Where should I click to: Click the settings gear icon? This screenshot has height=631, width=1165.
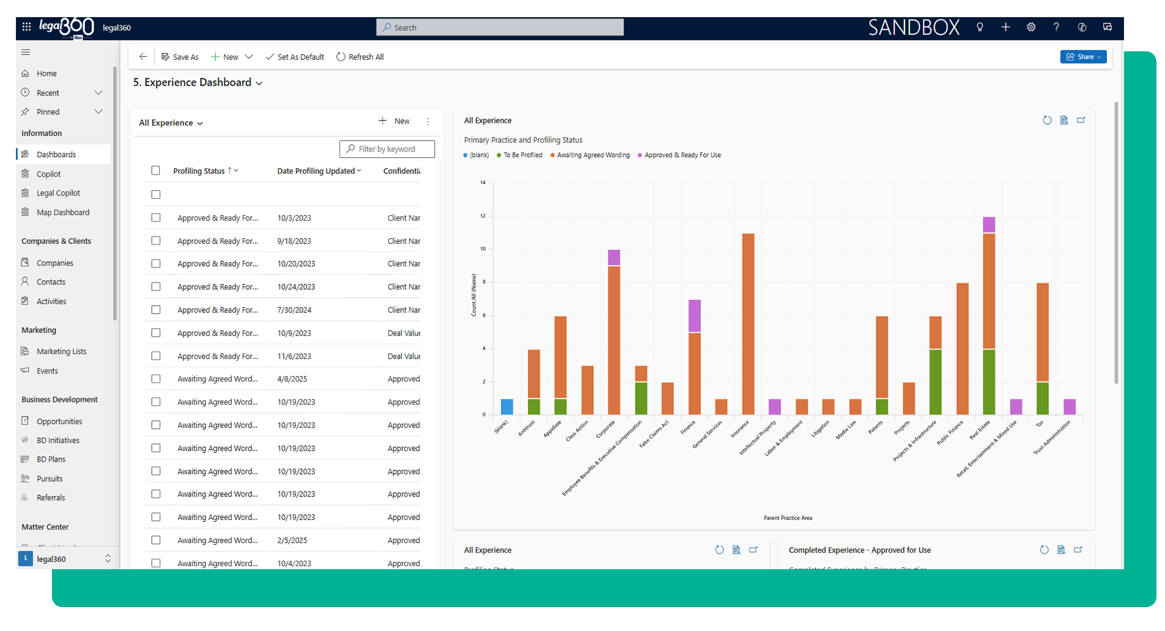pyautogui.click(x=1031, y=27)
